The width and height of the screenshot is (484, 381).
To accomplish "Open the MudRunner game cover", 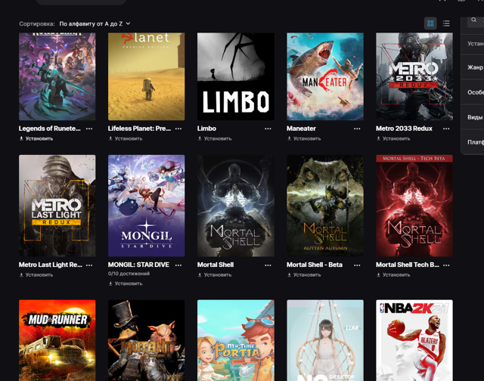I will [57, 340].
